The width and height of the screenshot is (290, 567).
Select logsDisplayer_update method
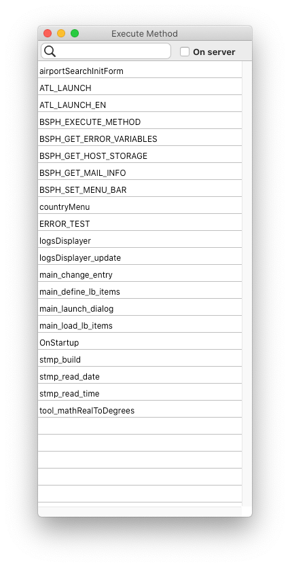pyautogui.click(x=140, y=258)
